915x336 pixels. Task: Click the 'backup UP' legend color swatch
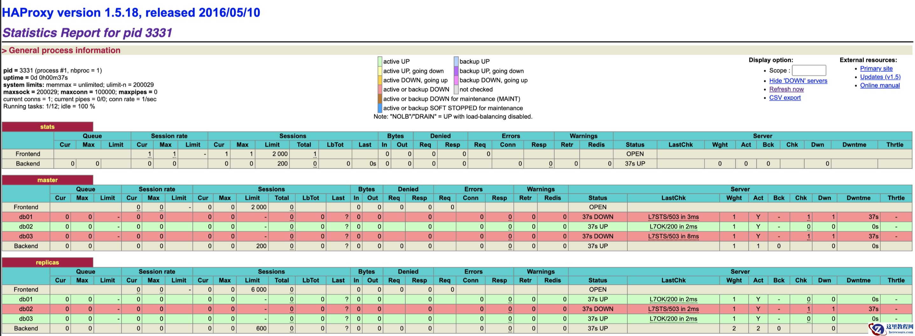(456, 61)
